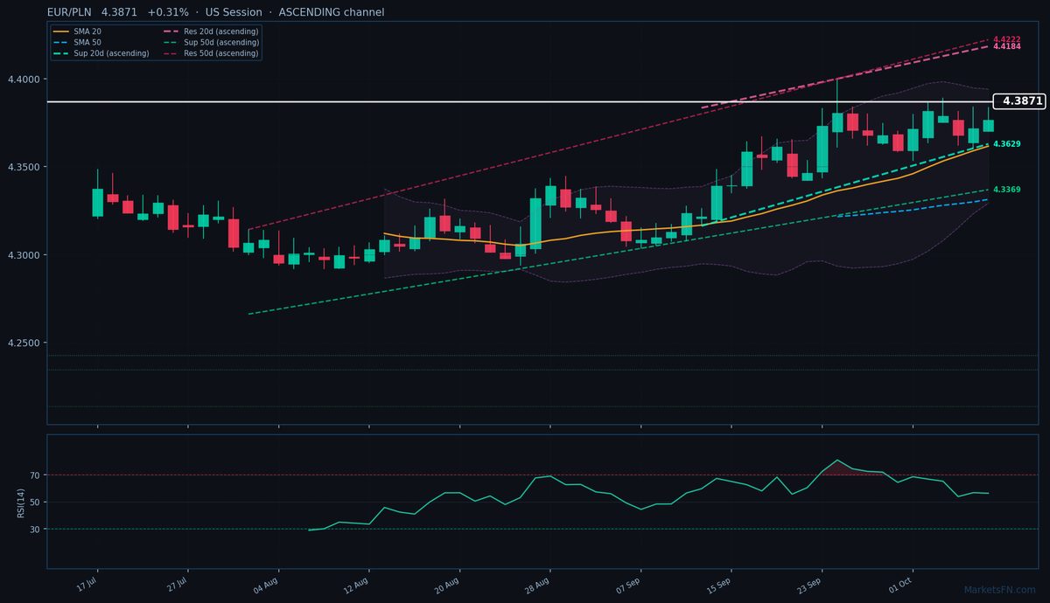Click the RSI 50 level label

click(x=36, y=502)
